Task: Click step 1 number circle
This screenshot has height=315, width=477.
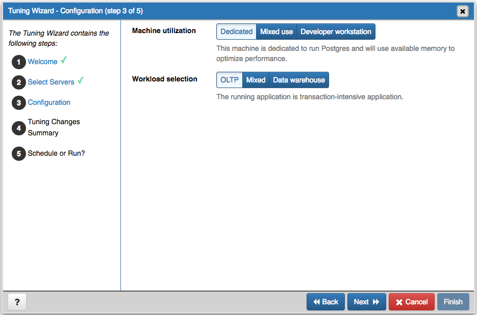Action: click(x=18, y=62)
